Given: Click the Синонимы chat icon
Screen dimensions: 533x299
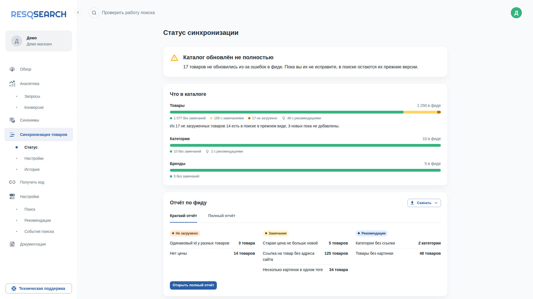Looking at the screenshot, I should (x=12, y=120).
